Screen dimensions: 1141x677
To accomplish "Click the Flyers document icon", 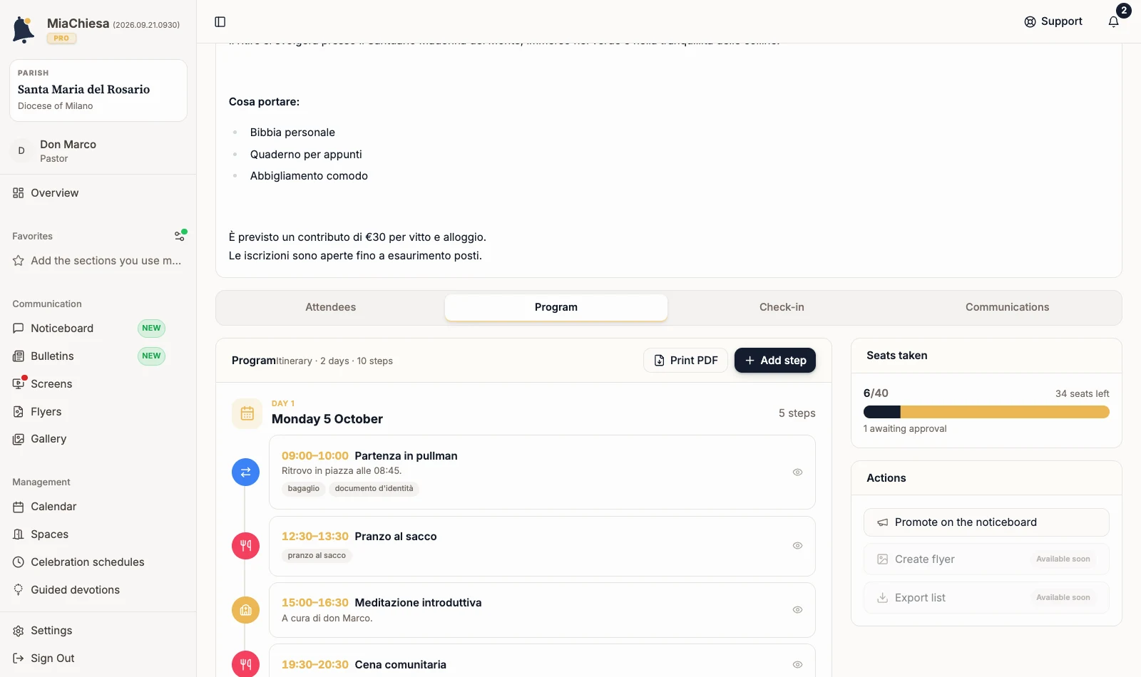I will click(19, 412).
